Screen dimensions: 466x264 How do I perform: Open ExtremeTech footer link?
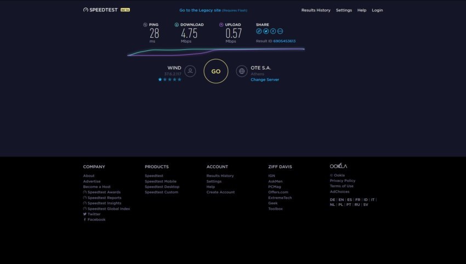tap(280, 198)
